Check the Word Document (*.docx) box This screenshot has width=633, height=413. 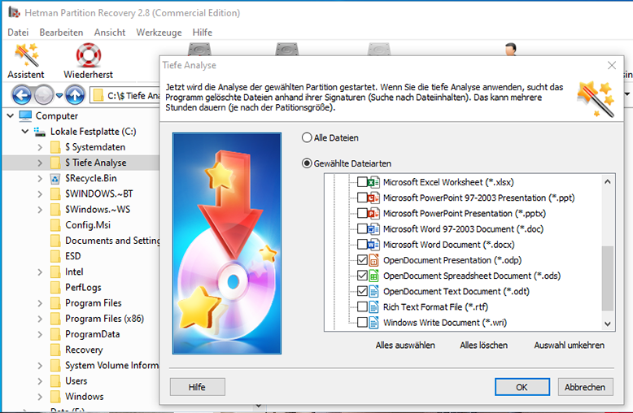click(362, 245)
